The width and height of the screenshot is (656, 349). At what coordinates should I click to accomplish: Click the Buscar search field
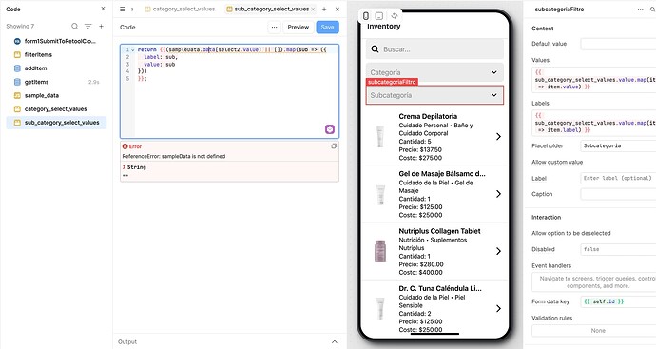(x=434, y=49)
